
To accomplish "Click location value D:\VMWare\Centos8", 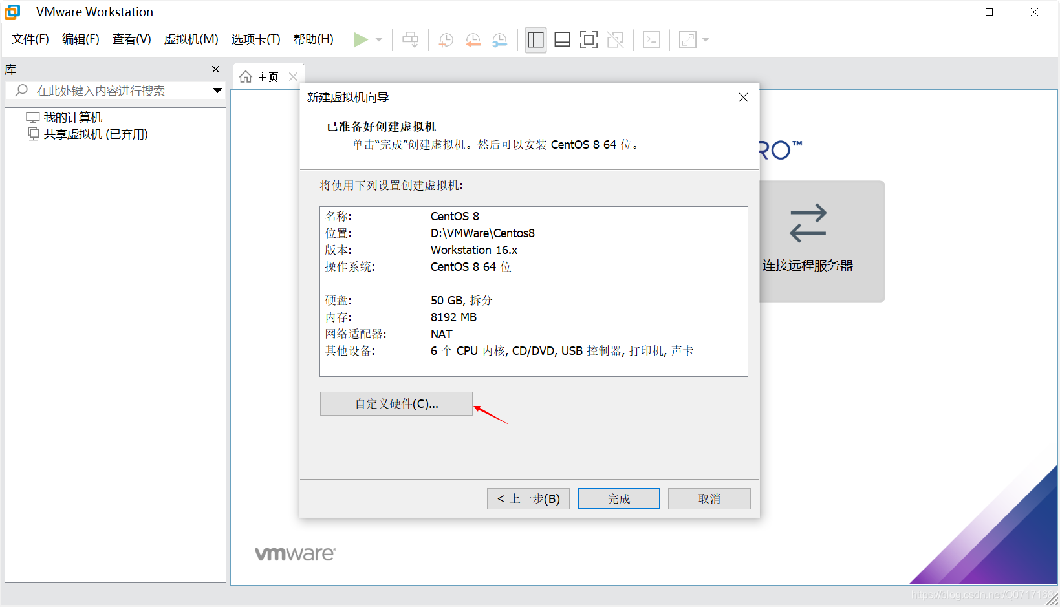I will coord(483,233).
